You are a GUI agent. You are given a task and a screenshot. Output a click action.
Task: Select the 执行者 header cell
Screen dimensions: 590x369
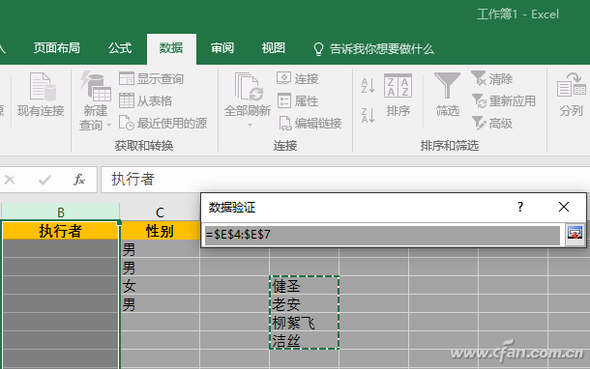[61, 230]
